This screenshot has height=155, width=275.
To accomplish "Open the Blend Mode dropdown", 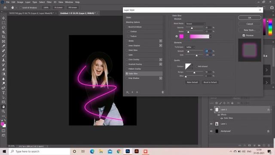I will [x=196, y=24].
